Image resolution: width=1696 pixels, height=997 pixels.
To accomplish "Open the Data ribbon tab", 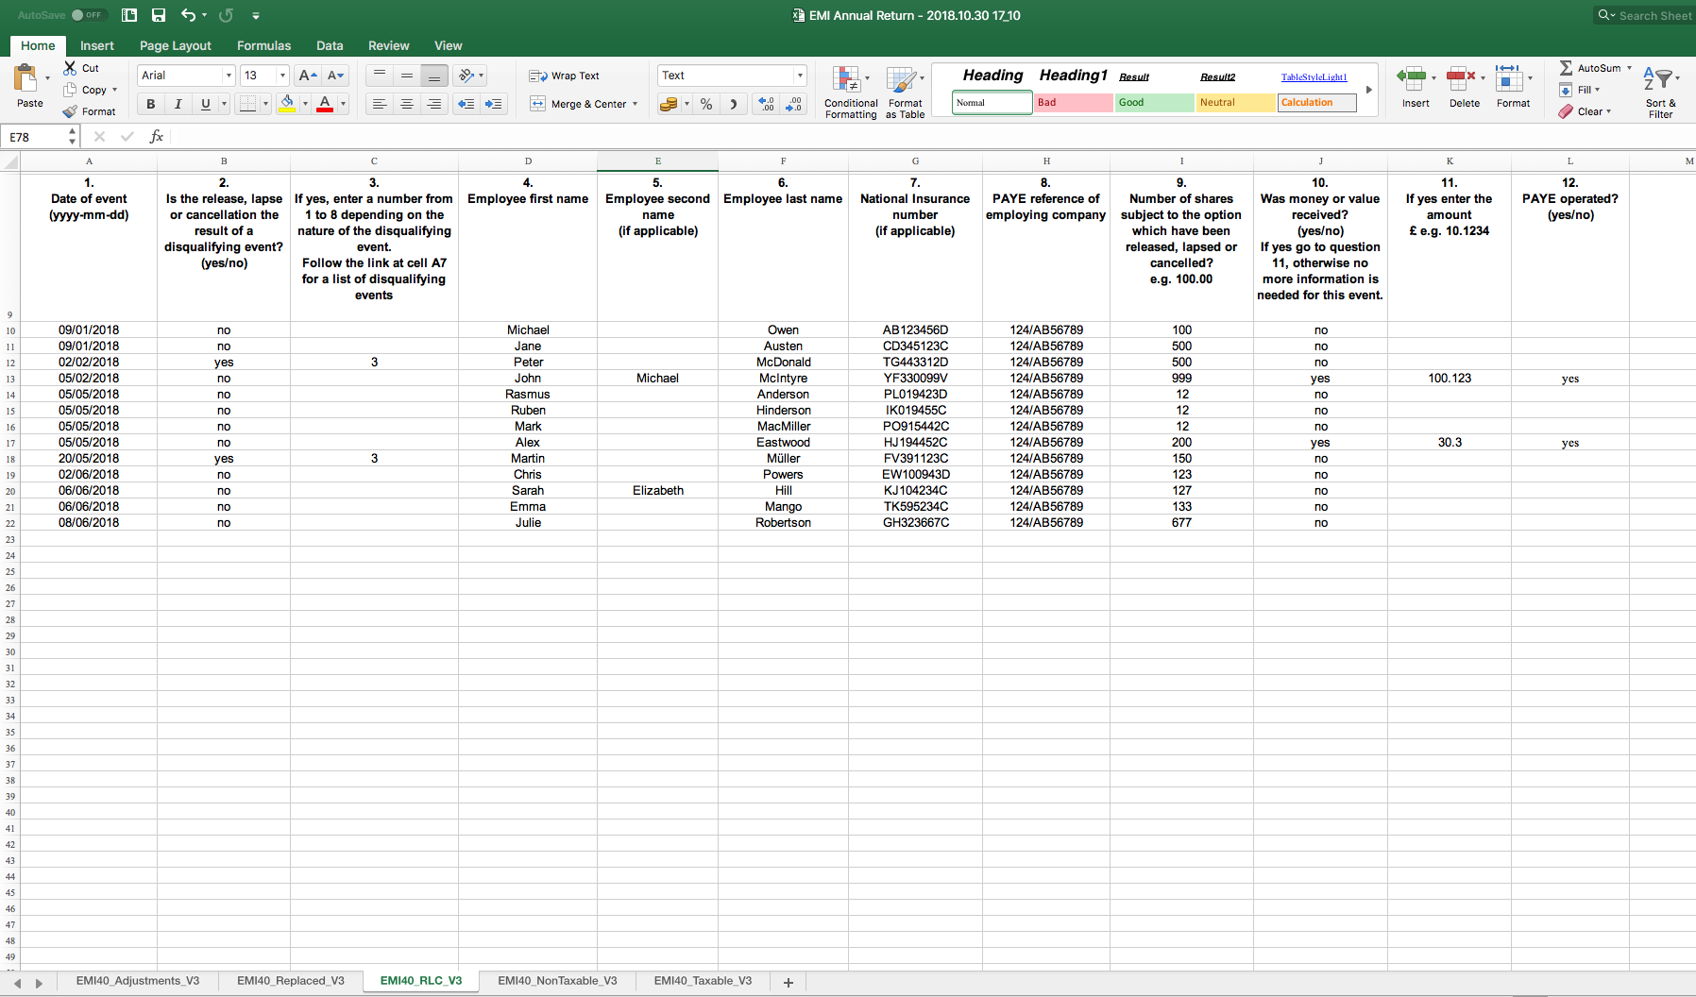I will [330, 45].
